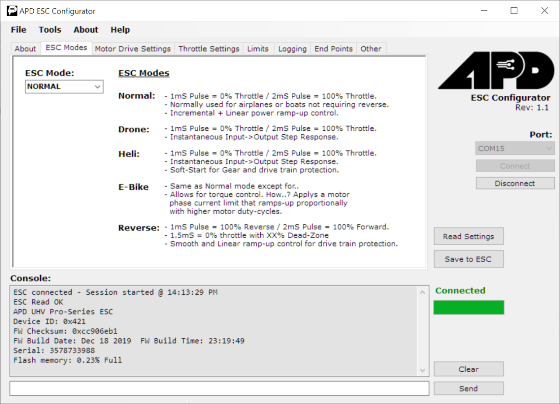Open the Limits tab
This screenshot has height=404, width=560.
258,49
